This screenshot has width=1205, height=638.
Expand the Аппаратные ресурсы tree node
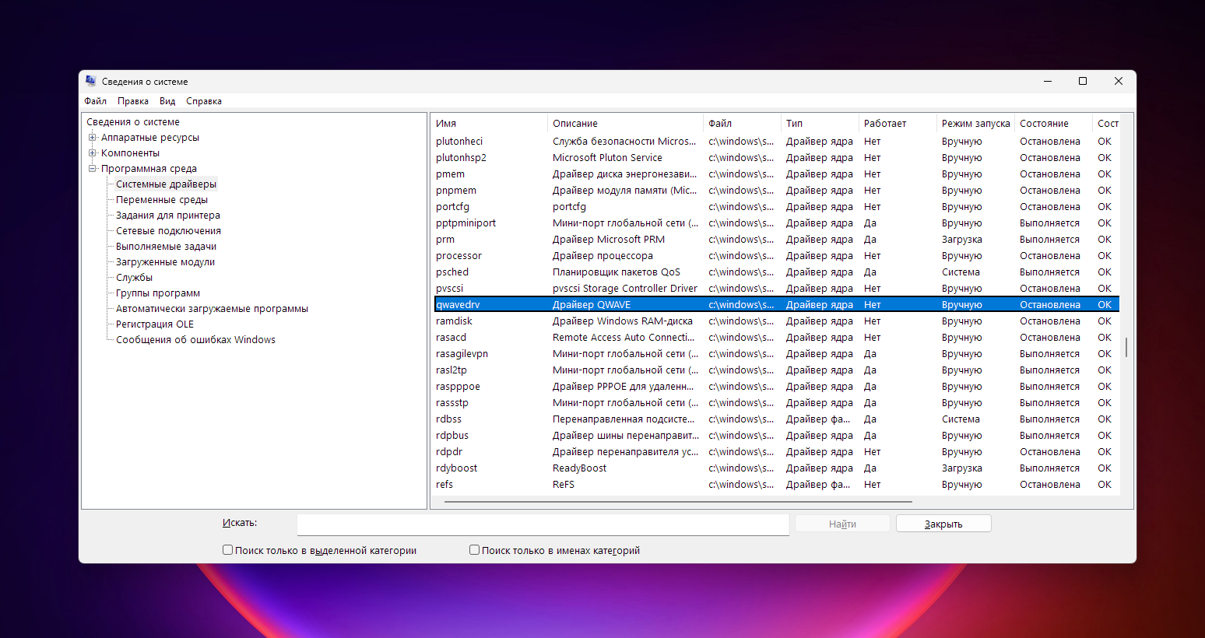coord(93,138)
